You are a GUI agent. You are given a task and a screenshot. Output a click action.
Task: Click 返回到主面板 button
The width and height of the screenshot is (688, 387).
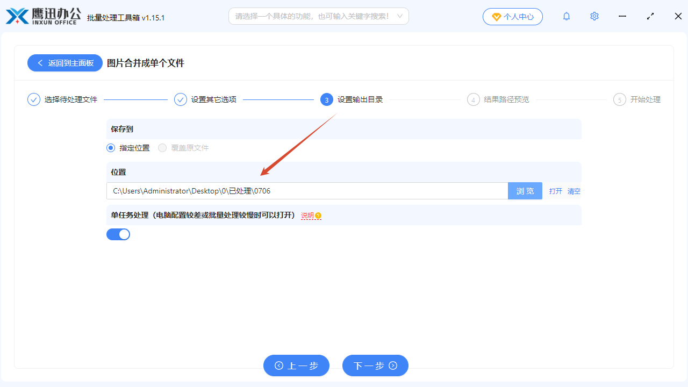(x=65, y=63)
